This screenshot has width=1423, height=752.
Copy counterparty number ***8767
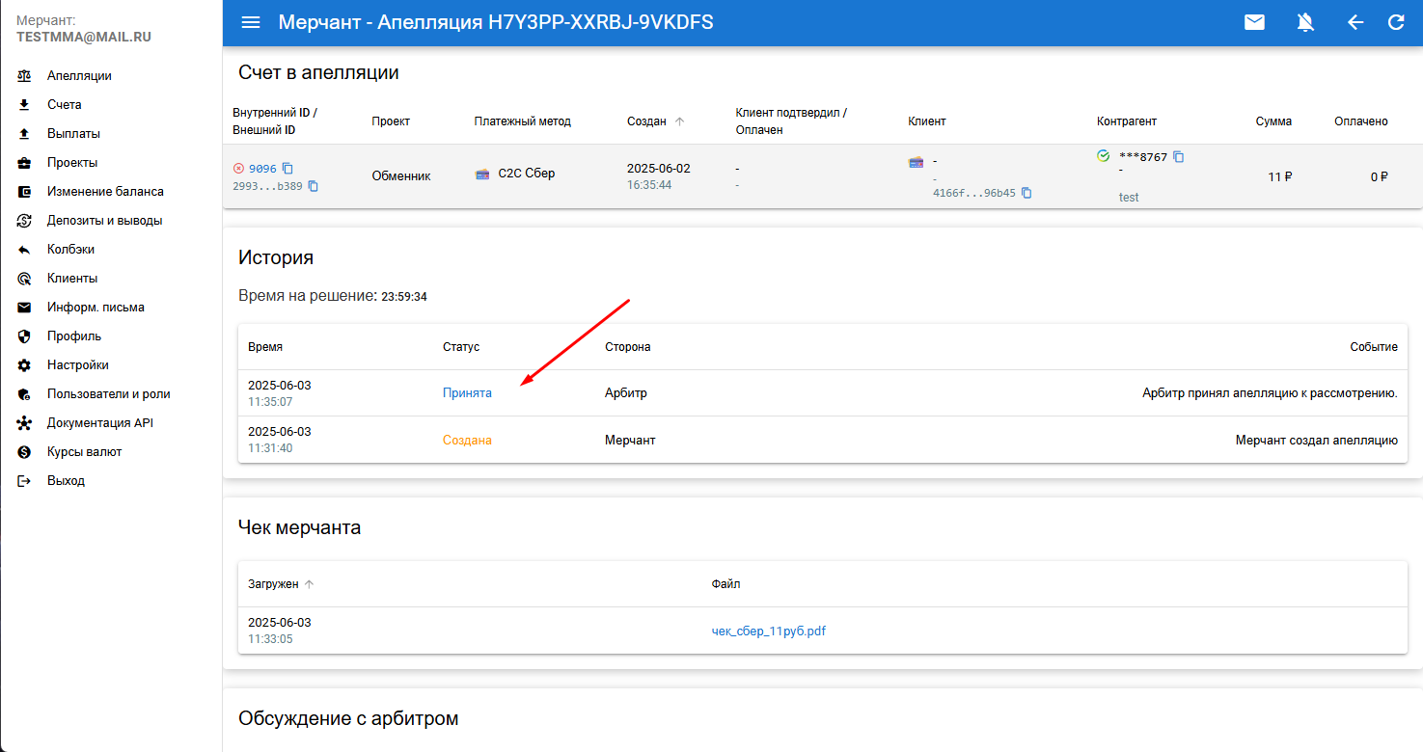click(x=1178, y=156)
